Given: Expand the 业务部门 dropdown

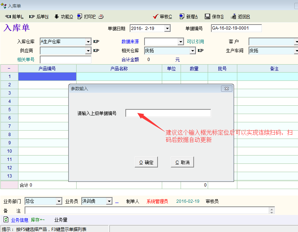Looking at the screenshot, I should click(59, 201).
